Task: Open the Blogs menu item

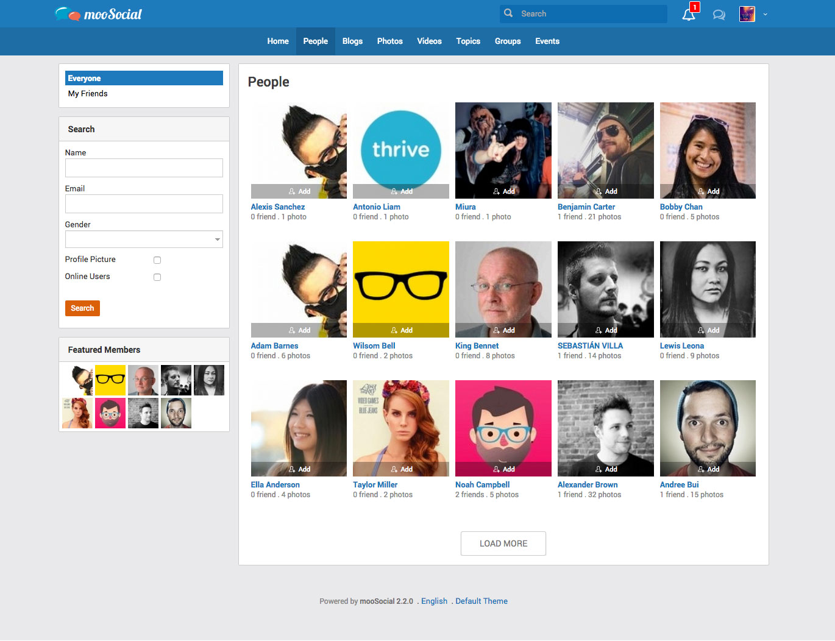Action: click(352, 41)
